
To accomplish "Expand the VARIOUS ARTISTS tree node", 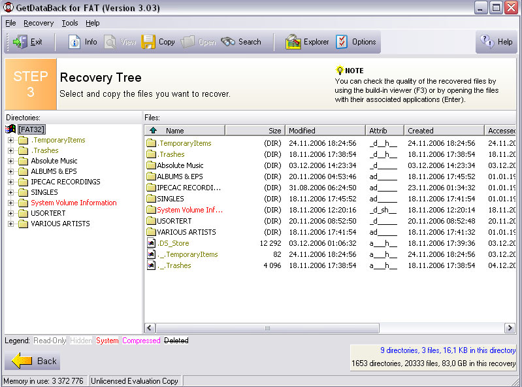I will pos(10,224).
